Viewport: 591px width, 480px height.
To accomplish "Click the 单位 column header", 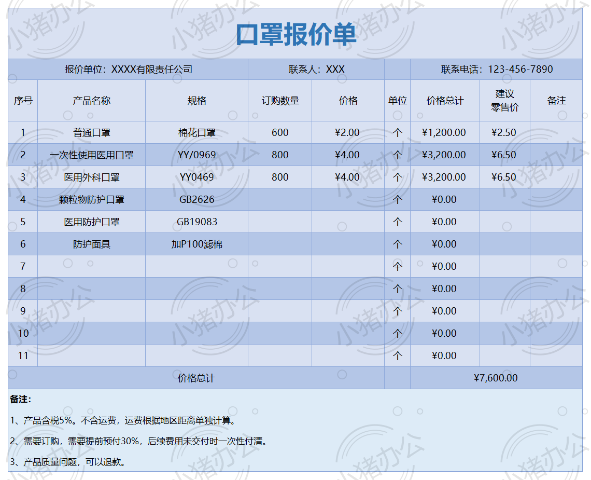I will pyautogui.click(x=397, y=100).
